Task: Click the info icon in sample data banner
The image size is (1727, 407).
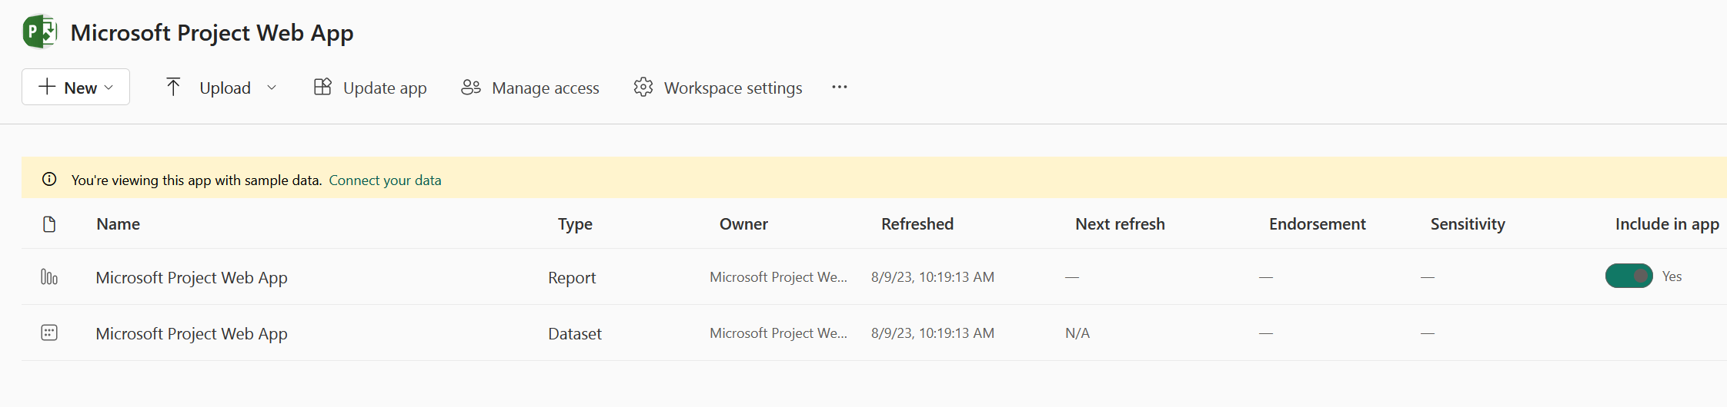Action: (x=49, y=179)
